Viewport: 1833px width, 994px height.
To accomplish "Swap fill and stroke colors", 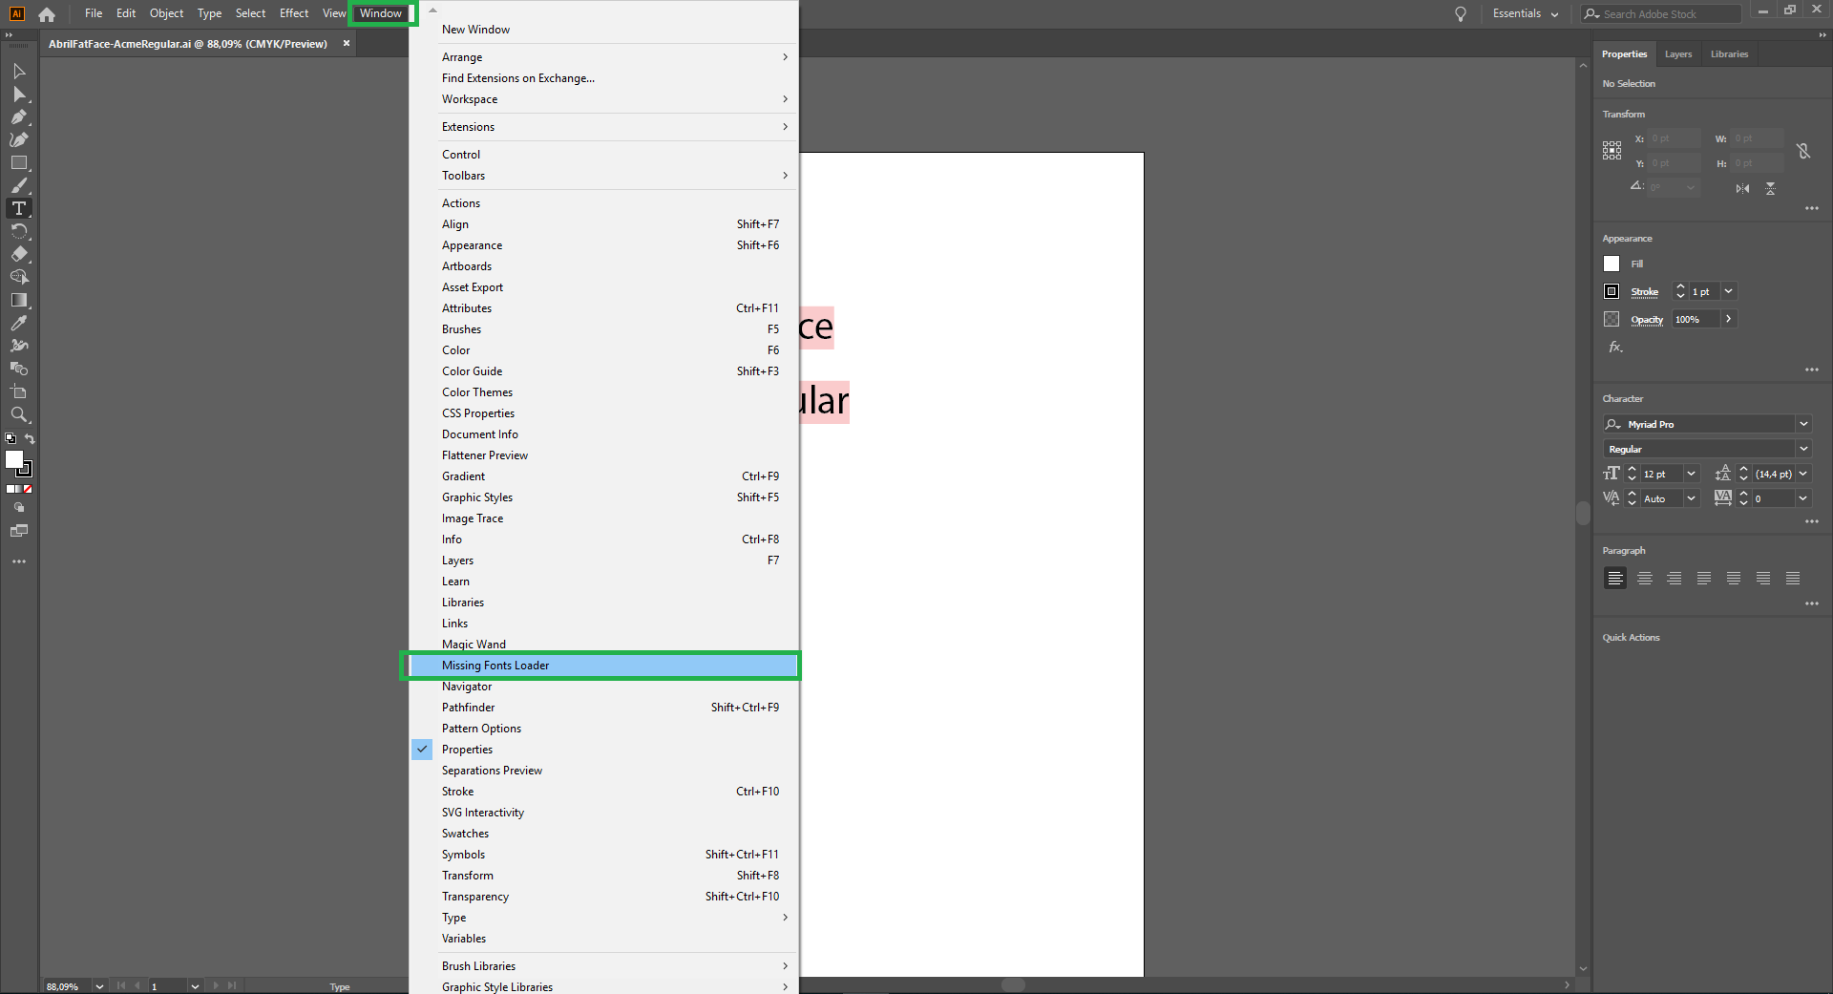I will (30, 439).
